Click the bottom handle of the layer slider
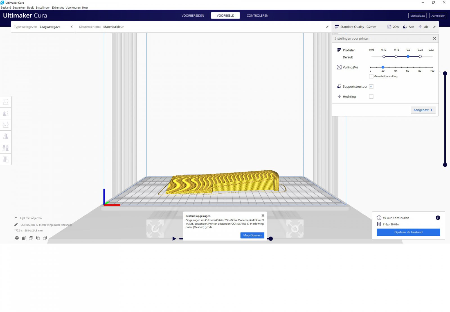450x312 pixels. (445, 165)
